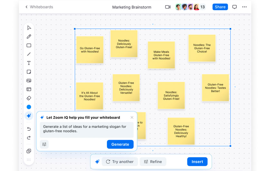Click the slogan prompt text field

[x=87, y=129]
